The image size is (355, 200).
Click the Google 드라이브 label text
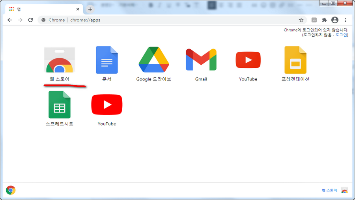(x=153, y=79)
